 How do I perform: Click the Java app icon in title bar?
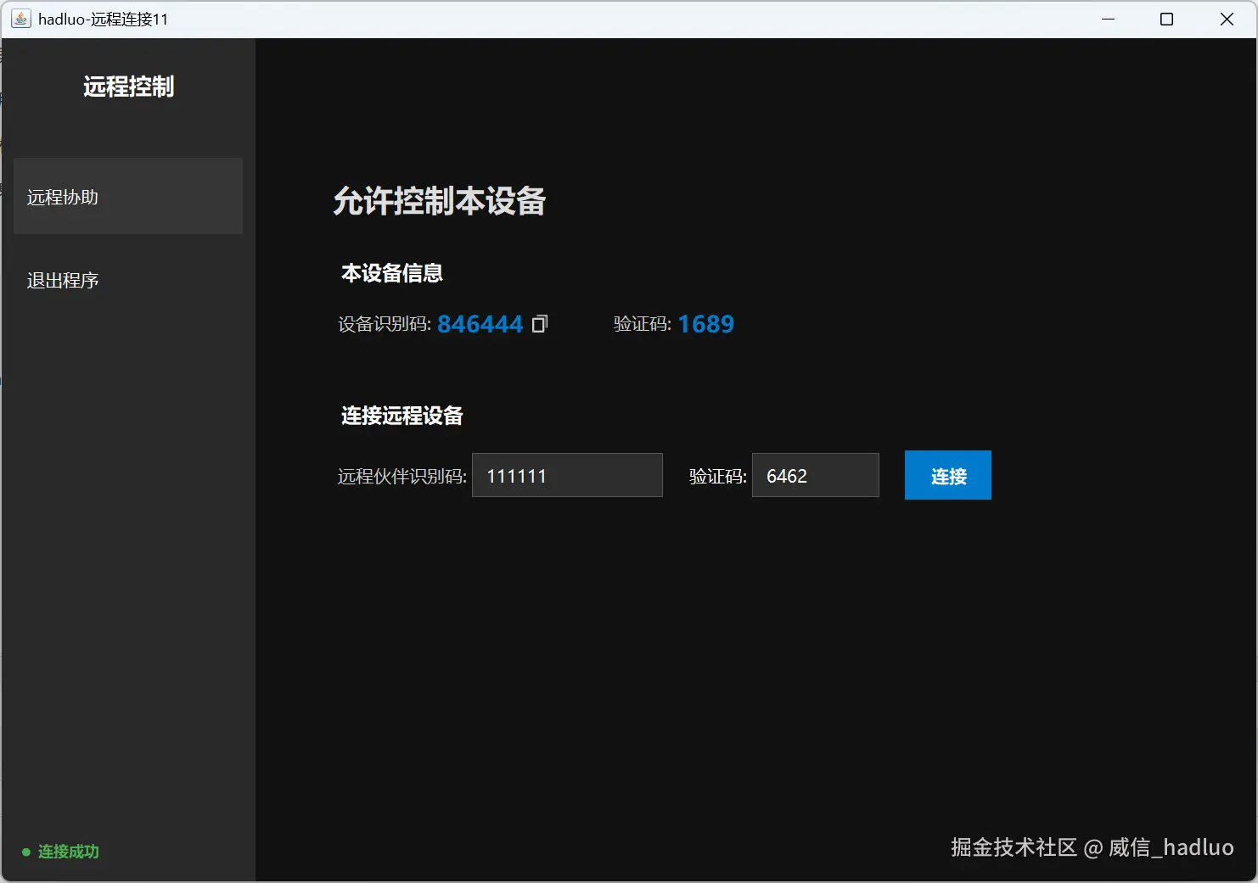(x=20, y=19)
